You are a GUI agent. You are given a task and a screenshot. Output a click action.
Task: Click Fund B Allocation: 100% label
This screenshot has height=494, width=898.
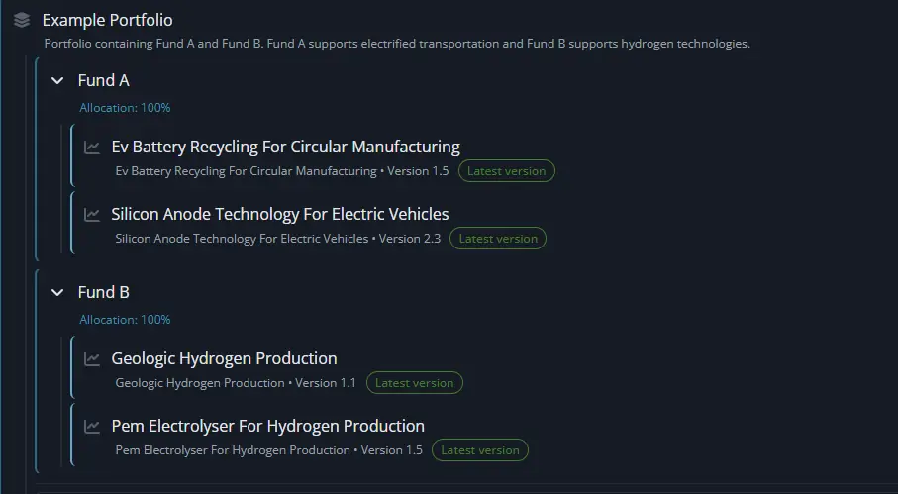pyautogui.click(x=125, y=320)
